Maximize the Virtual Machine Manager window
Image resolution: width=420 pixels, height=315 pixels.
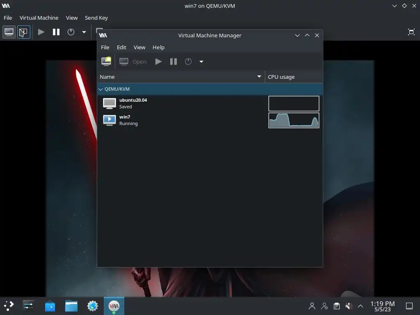307,35
